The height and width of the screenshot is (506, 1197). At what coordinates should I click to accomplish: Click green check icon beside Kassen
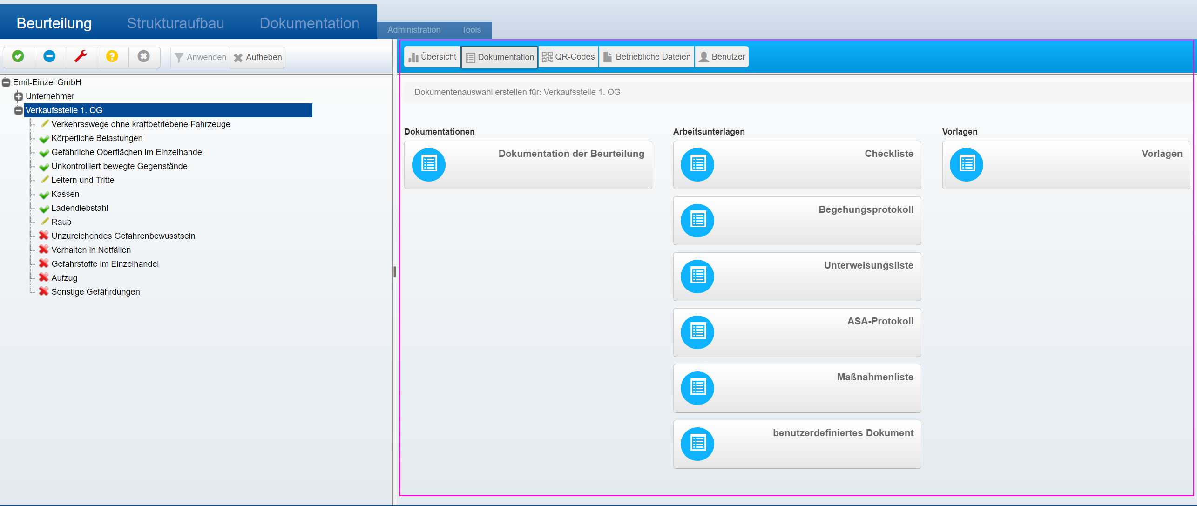click(x=44, y=195)
